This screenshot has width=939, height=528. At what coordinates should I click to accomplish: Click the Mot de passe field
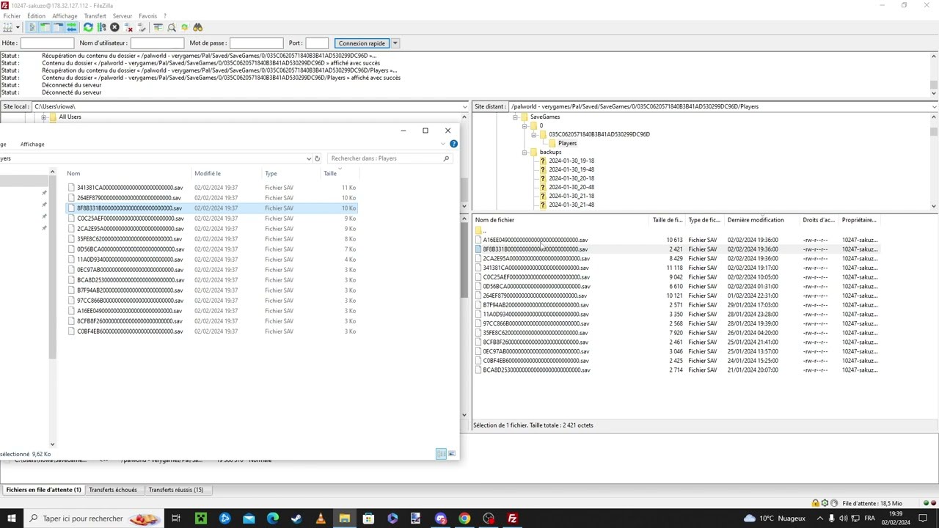[x=256, y=43]
